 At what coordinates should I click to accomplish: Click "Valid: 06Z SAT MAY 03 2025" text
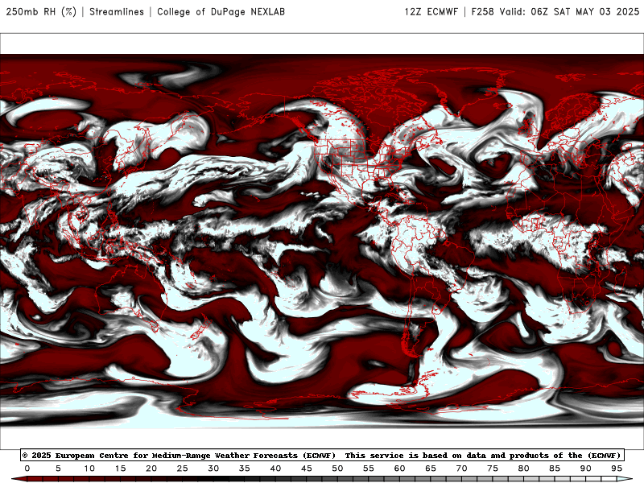569,12
